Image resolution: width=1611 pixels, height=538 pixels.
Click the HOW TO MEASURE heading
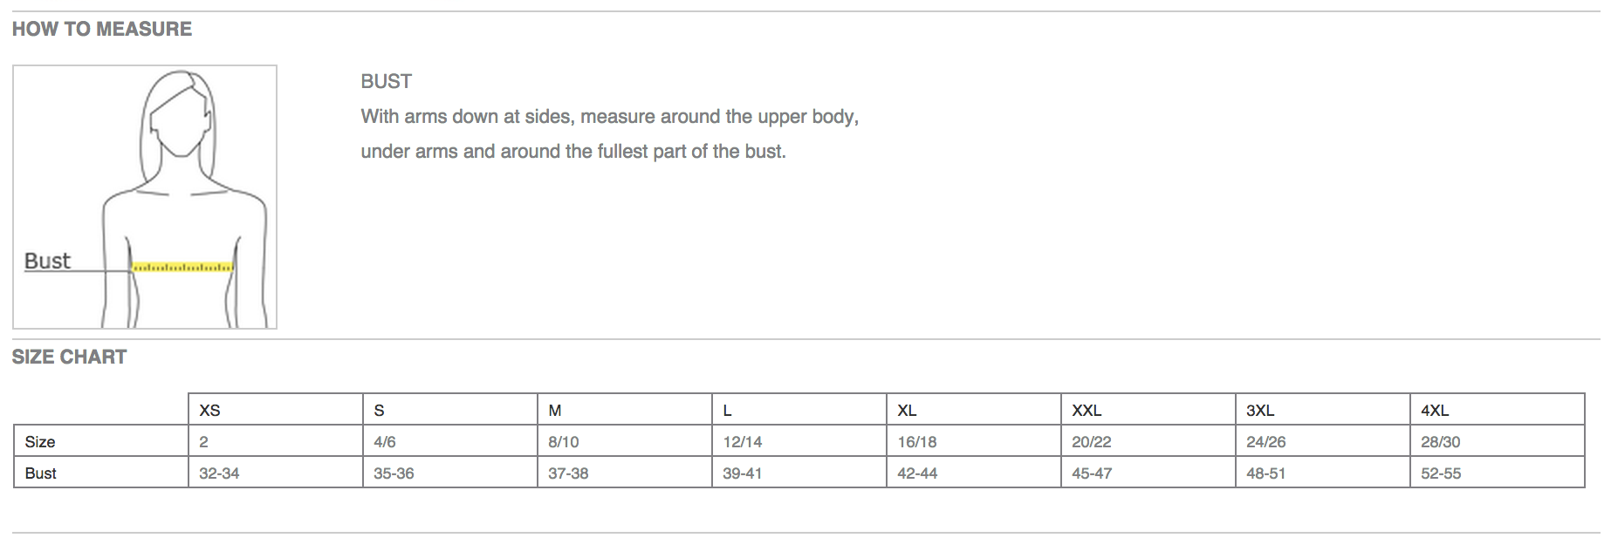102,29
